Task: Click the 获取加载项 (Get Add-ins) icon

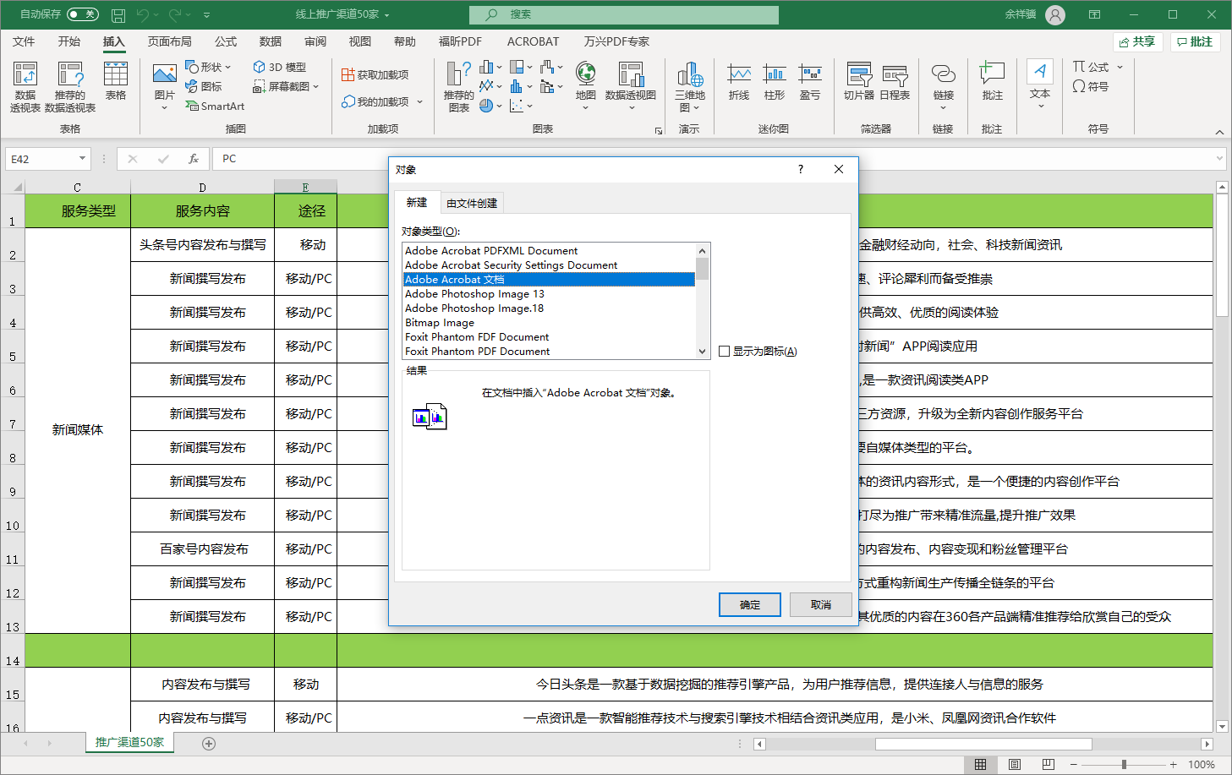Action: (x=375, y=75)
